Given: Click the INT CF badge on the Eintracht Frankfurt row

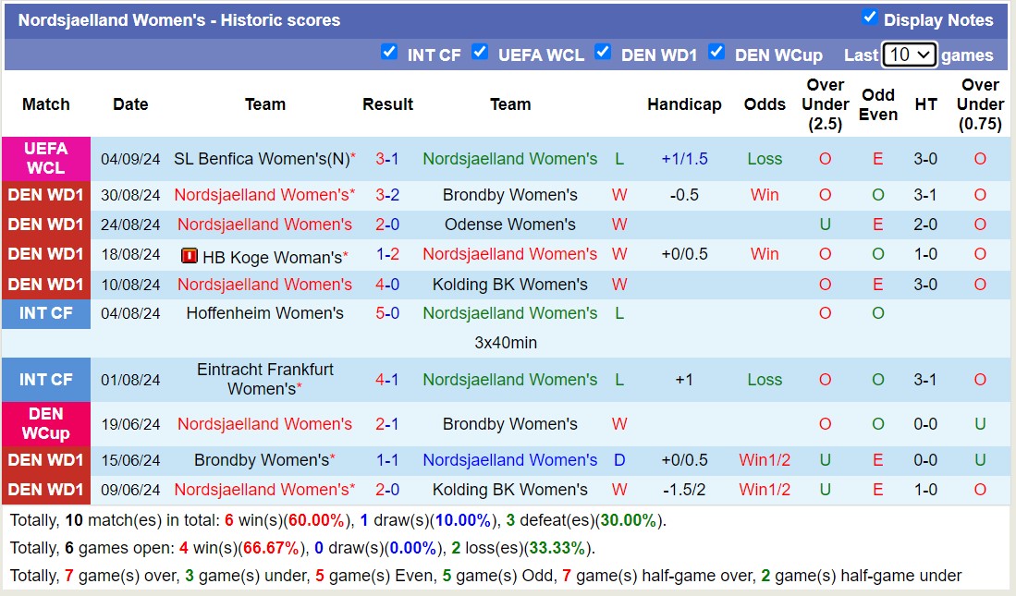Looking at the screenshot, I should (x=46, y=379).
